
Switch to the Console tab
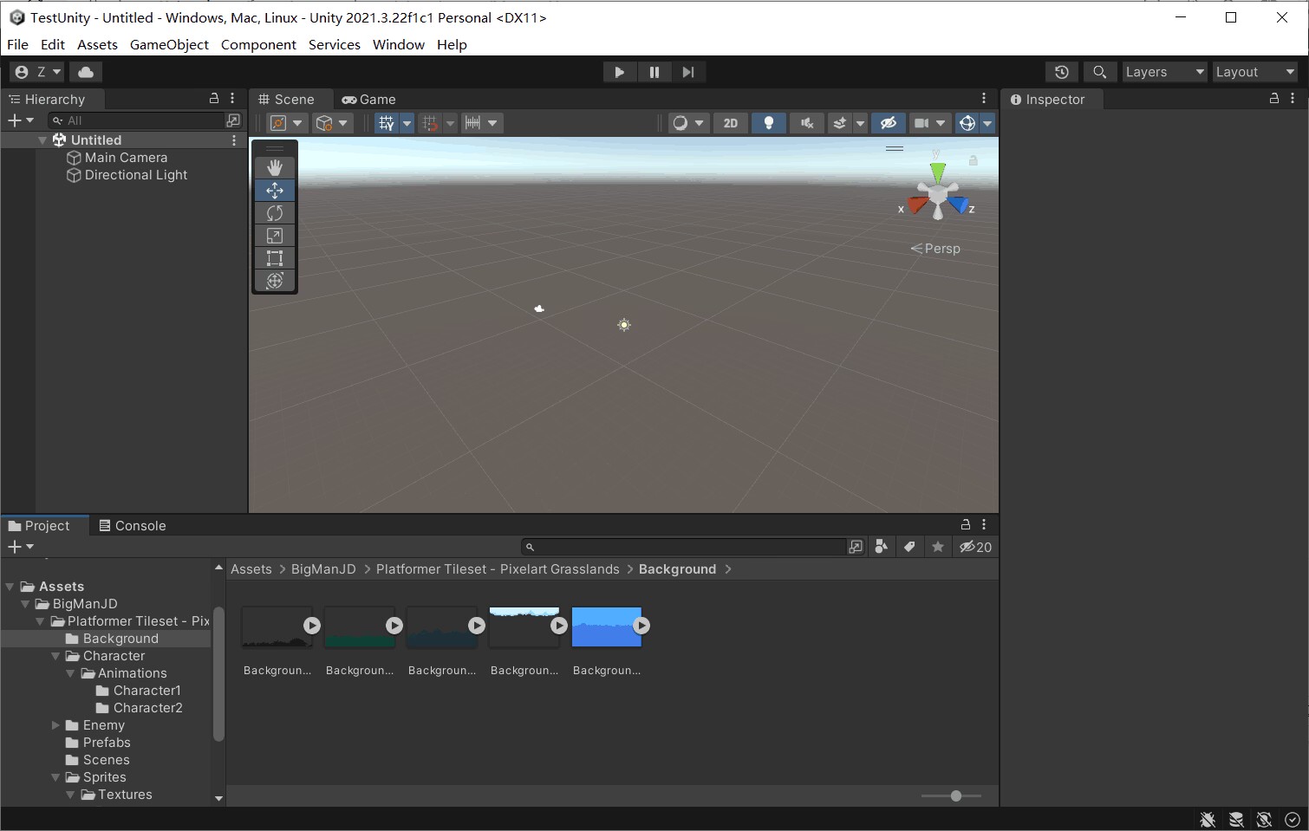pos(132,526)
